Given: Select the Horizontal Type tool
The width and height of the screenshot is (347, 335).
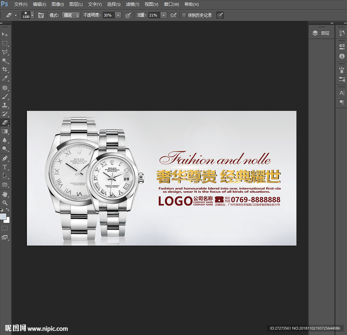Looking at the screenshot, I should [5, 167].
